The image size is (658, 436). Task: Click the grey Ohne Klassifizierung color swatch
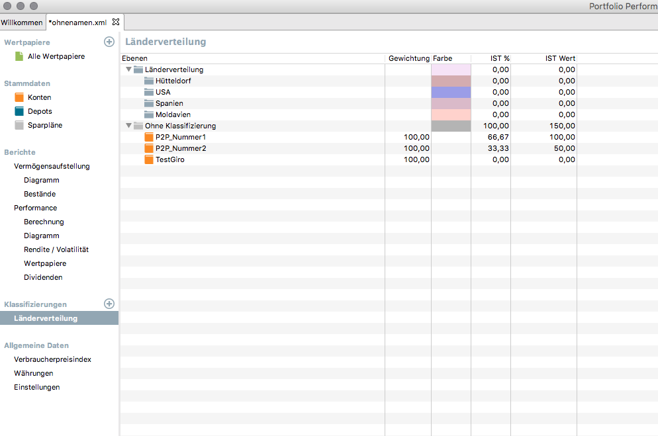[451, 126]
